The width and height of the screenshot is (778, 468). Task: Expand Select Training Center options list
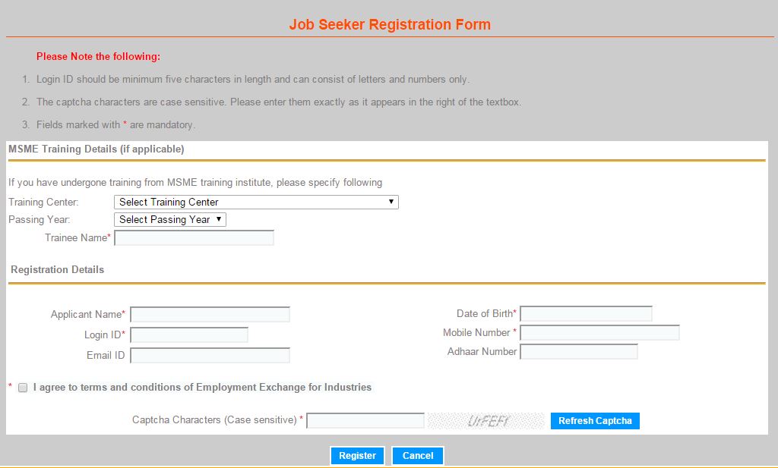pos(256,202)
